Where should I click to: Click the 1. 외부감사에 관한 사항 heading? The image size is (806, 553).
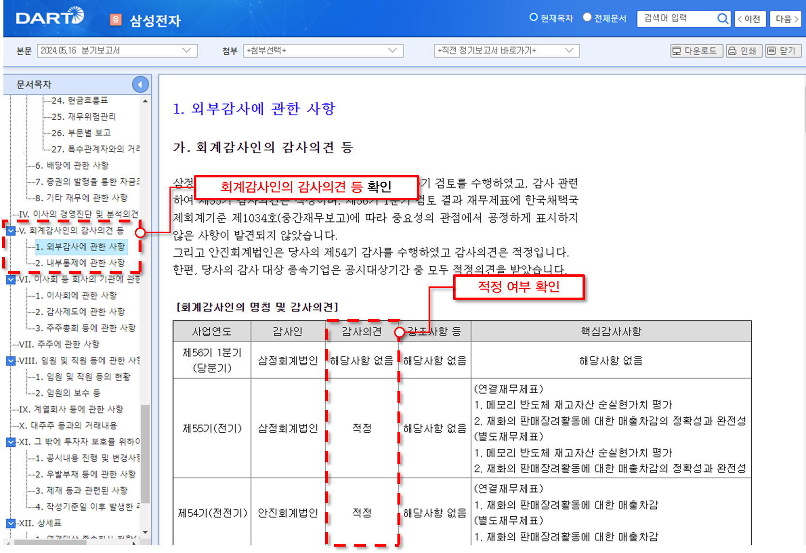click(254, 109)
